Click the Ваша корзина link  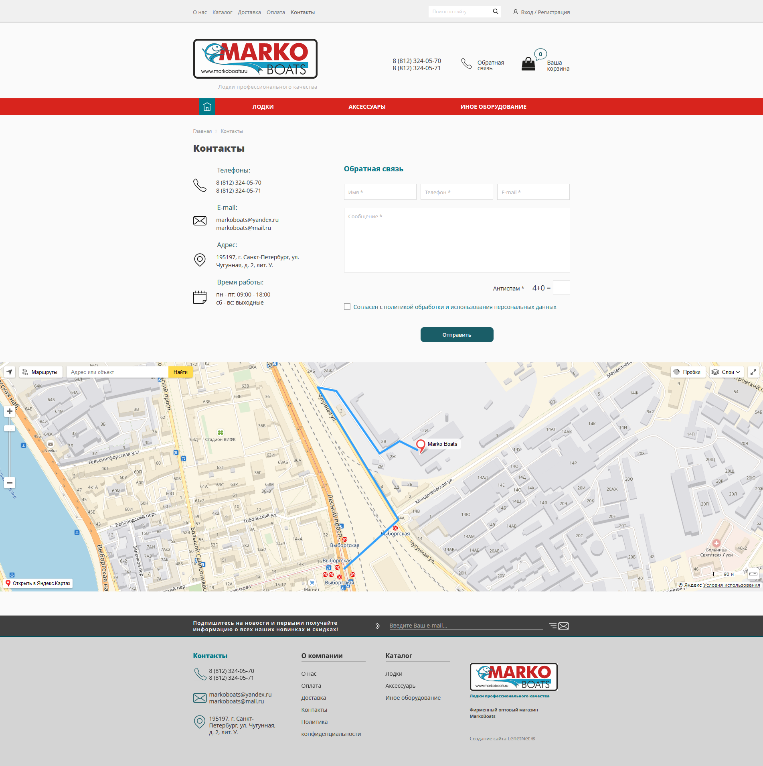(558, 65)
